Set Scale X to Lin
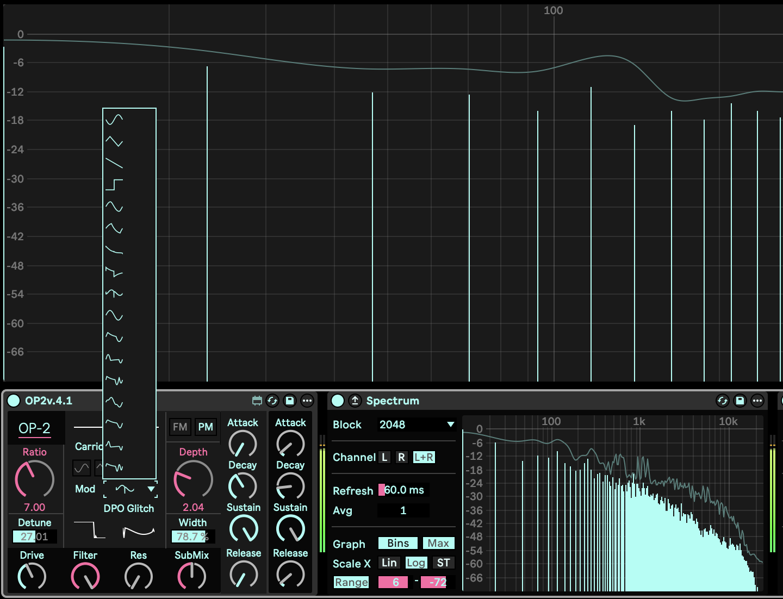This screenshot has height=599, width=783. point(389,563)
